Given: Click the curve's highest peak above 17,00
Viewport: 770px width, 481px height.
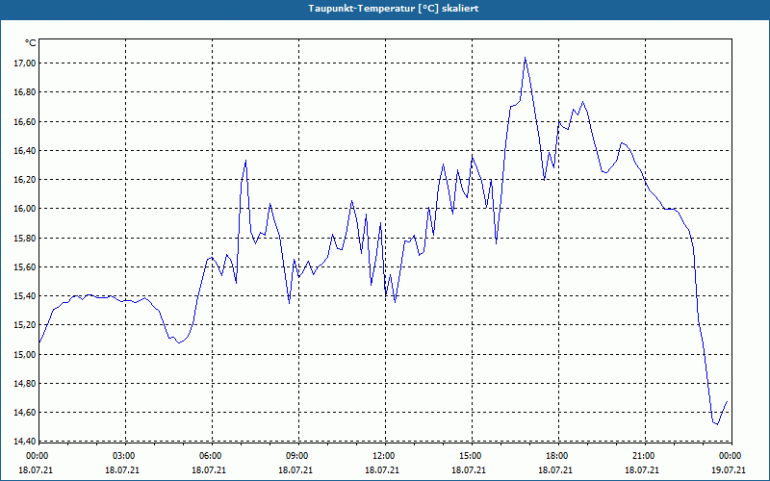Looking at the screenshot, I should point(525,58).
